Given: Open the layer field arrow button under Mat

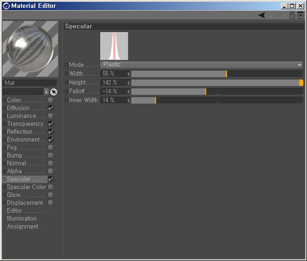Looking at the screenshot, I should point(46,92).
